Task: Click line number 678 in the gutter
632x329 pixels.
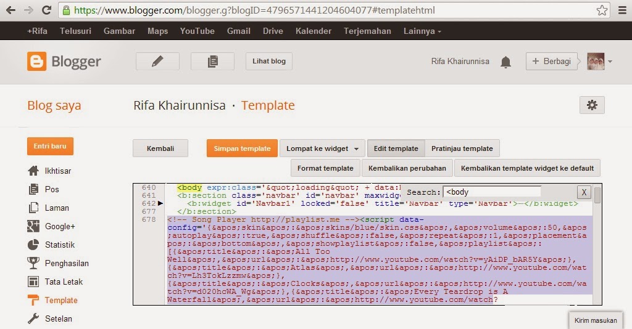Action: pyautogui.click(x=148, y=219)
